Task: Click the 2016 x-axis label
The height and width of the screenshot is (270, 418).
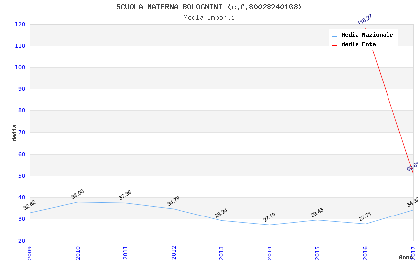Action: (365, 253)
